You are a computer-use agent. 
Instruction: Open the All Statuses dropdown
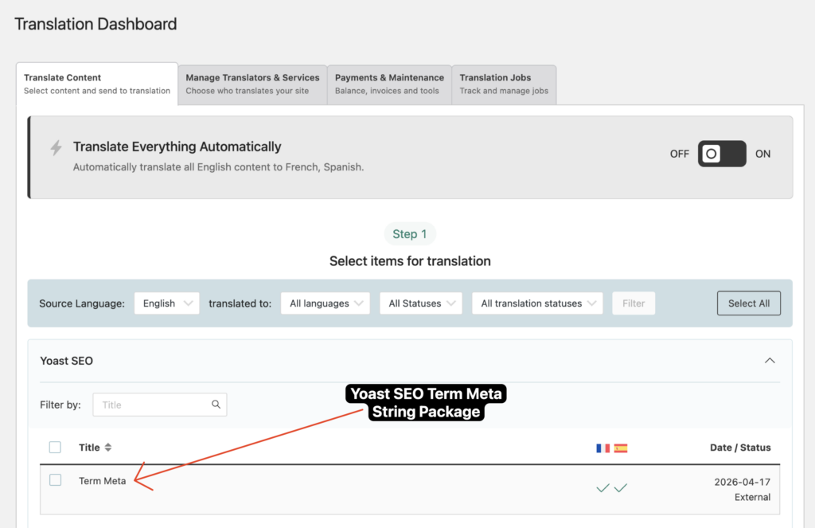[x=421, y=303]
